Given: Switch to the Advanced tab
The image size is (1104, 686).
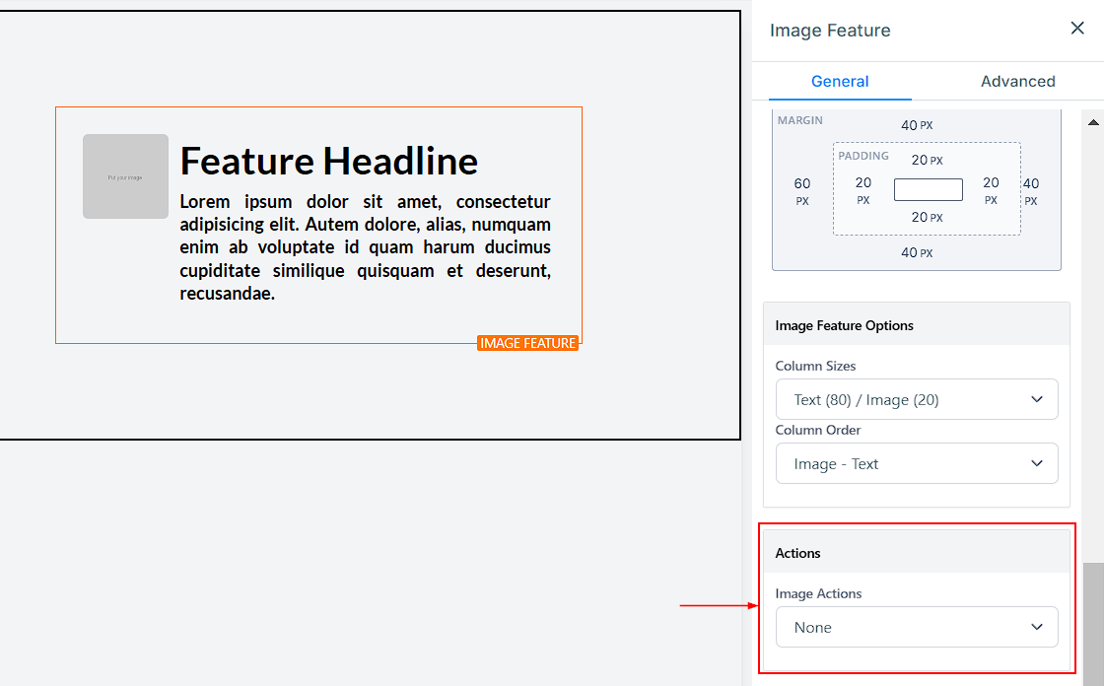Looking at the screenshot, I should point(1017,81).
